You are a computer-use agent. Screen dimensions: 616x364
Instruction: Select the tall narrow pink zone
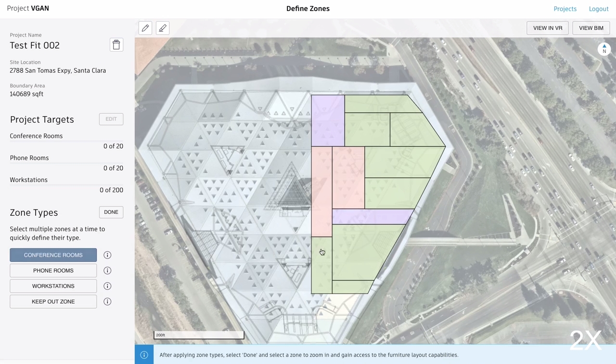[x=321, y=192]
